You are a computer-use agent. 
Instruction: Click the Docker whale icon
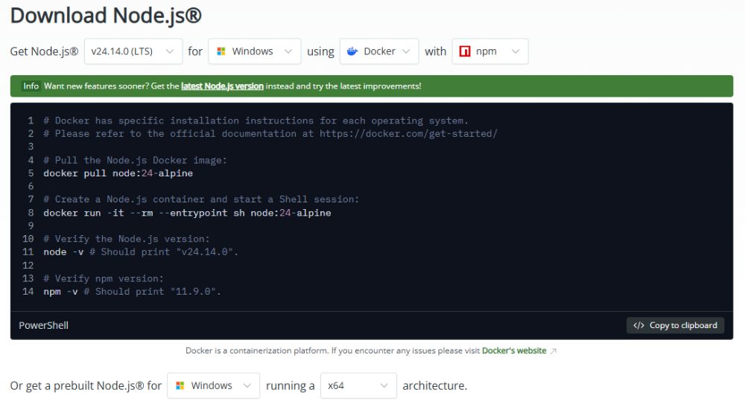pyautogui.click(x=352, y=51)
